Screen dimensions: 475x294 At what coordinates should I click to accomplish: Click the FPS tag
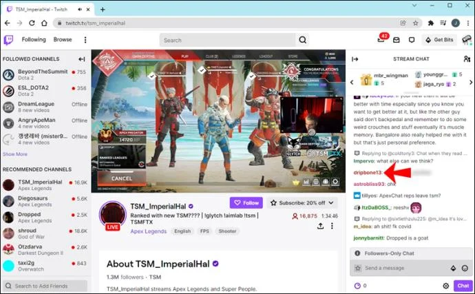[x=204, y=231]
